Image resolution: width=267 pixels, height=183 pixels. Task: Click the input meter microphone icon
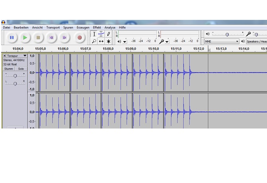161,41
